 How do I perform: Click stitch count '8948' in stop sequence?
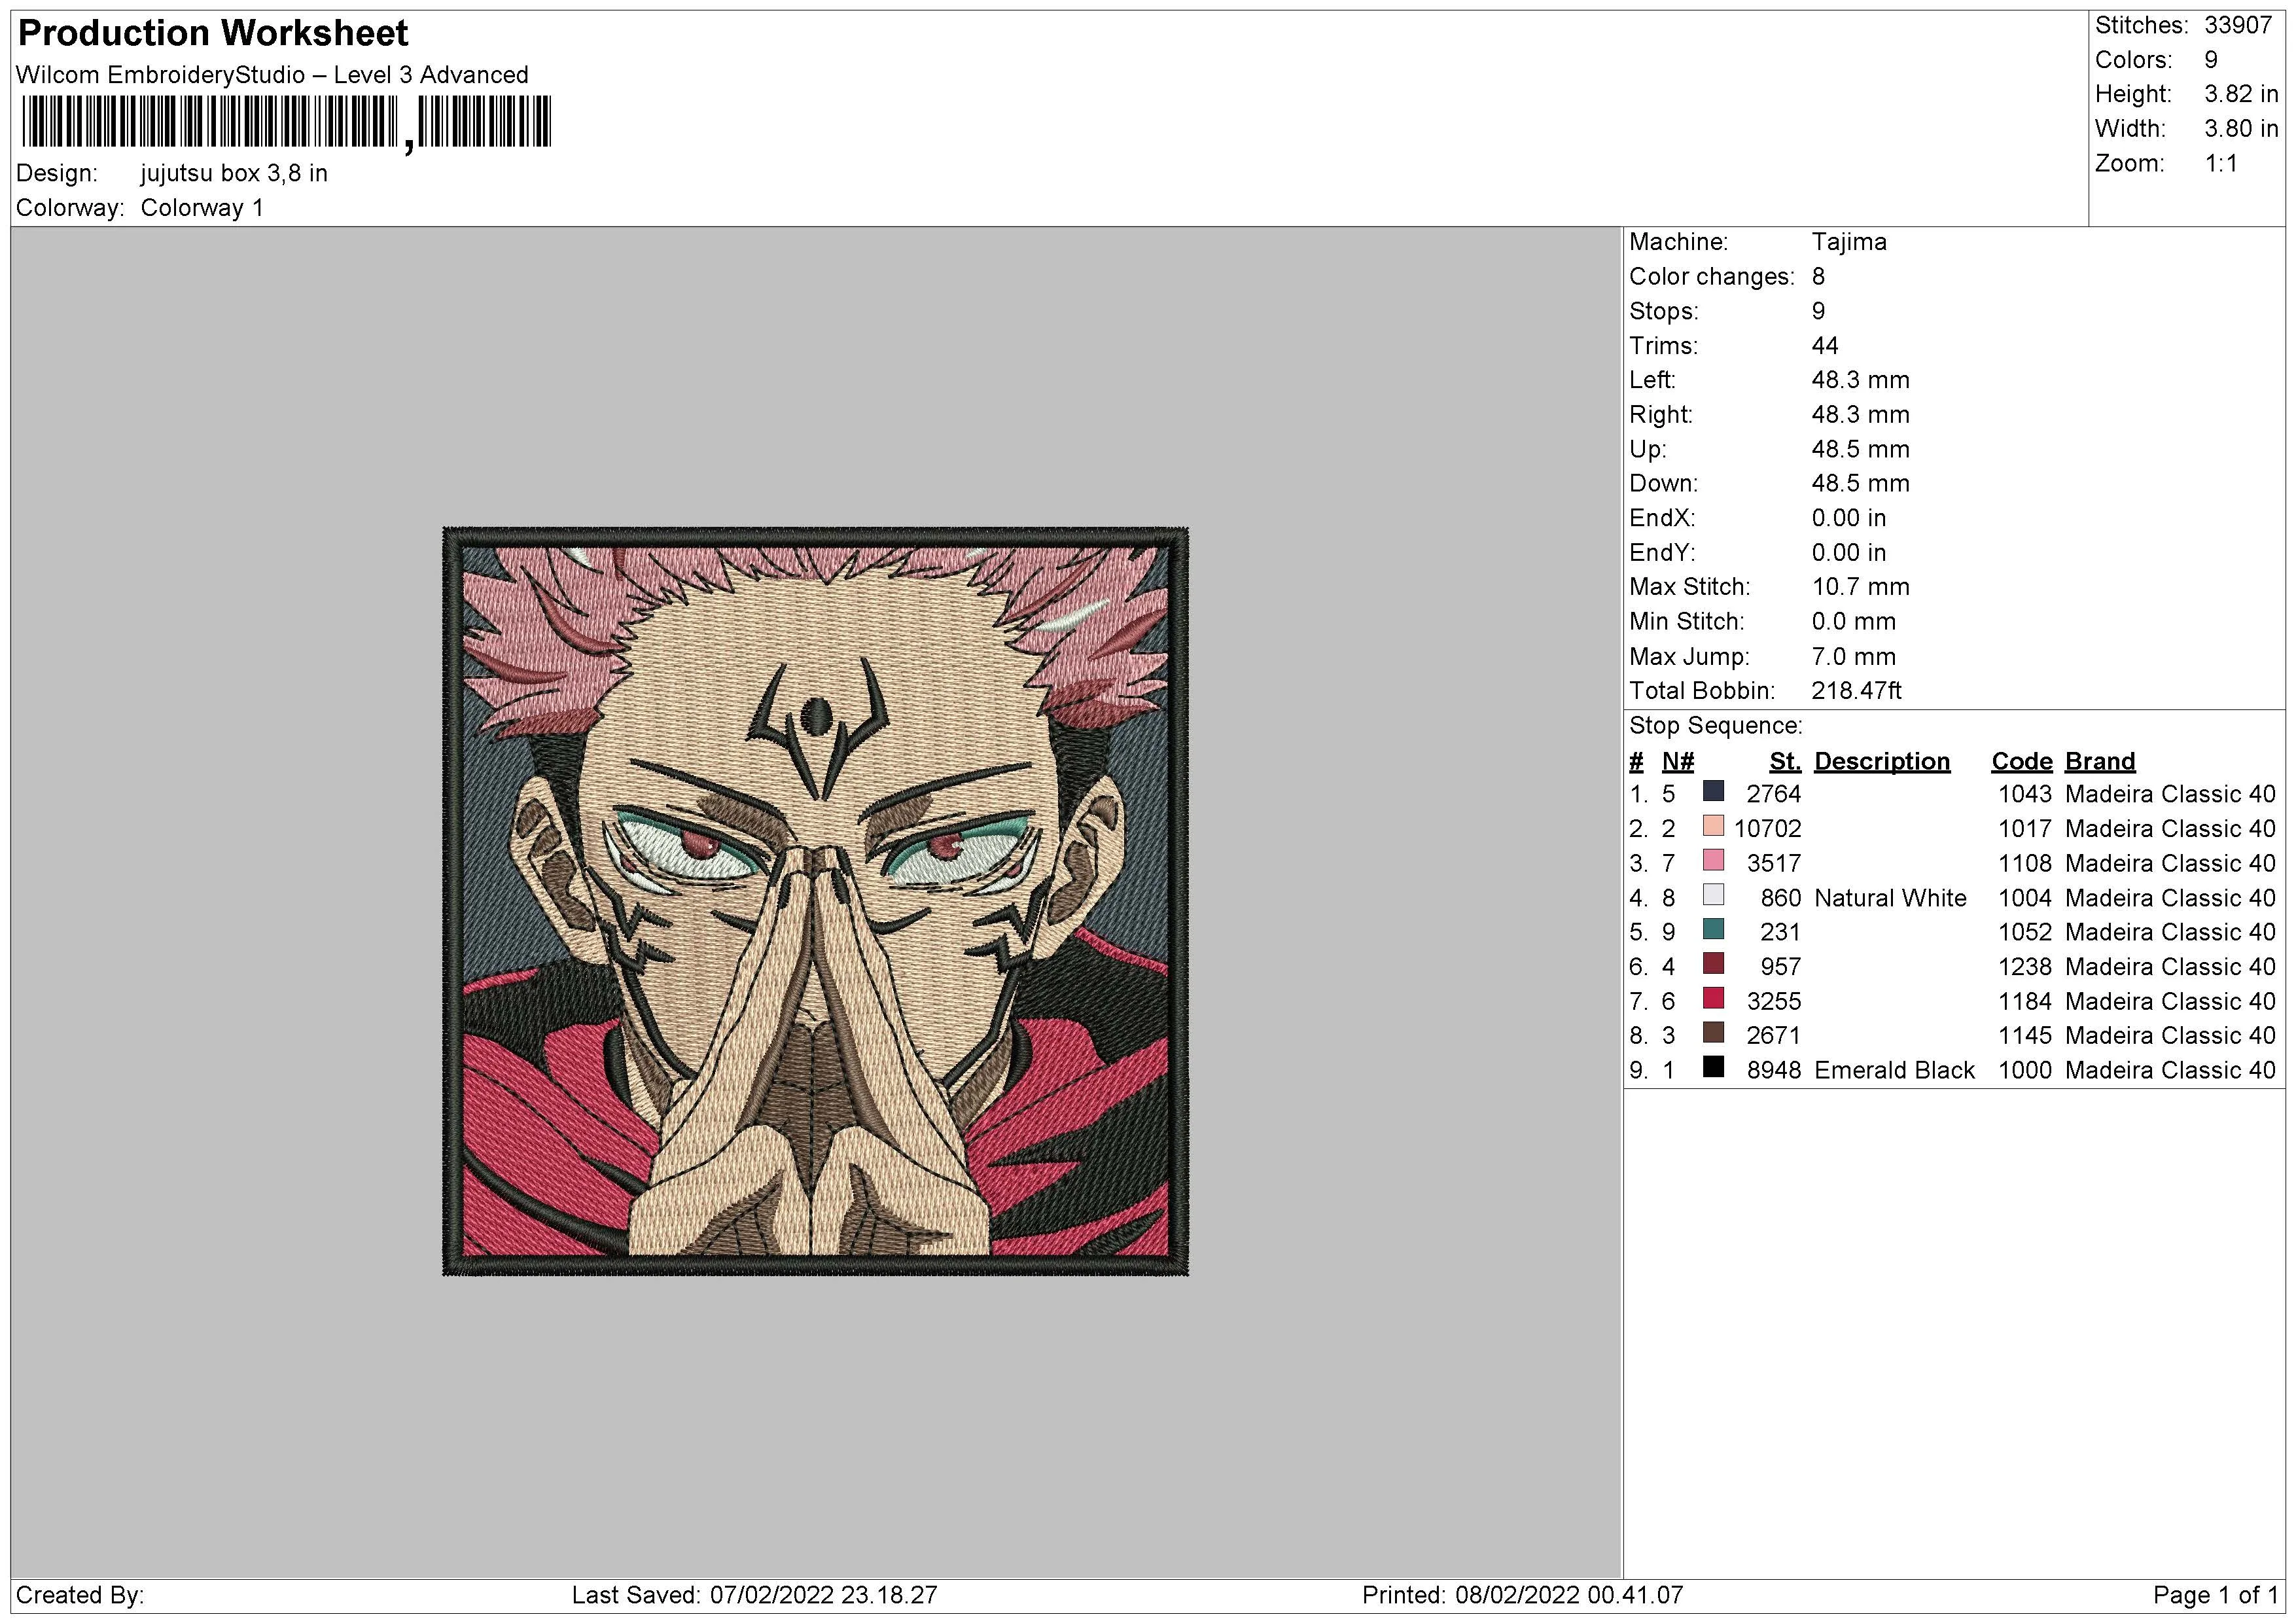1774,1071
